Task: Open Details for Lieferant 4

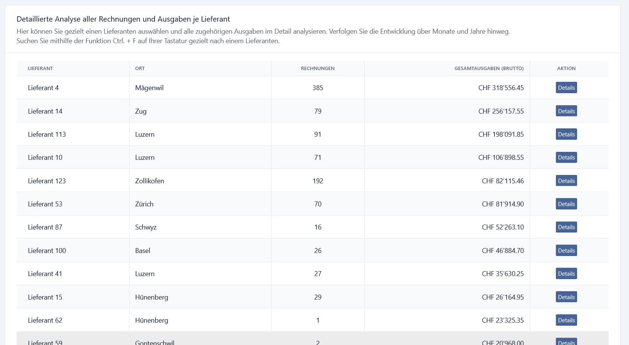Action: pyautogui.click(x=566, y=88)
